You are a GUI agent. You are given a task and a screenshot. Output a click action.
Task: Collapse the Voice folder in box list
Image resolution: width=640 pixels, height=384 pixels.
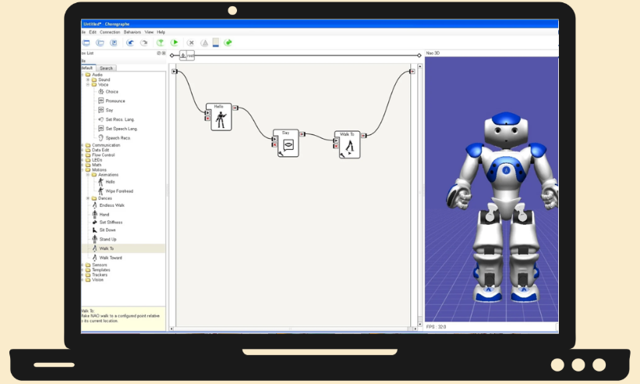tap(88, 84)
